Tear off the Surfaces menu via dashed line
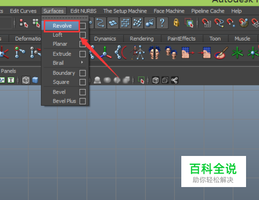The height and width of the screenshot is (200, 259). click(x=65, y=18)
